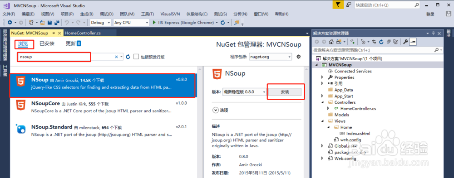This screenshot has height=178, width=454.
Task: Open the 最新稳定版 0.8.0 version dropdown
Action: (x=244, y=92)
